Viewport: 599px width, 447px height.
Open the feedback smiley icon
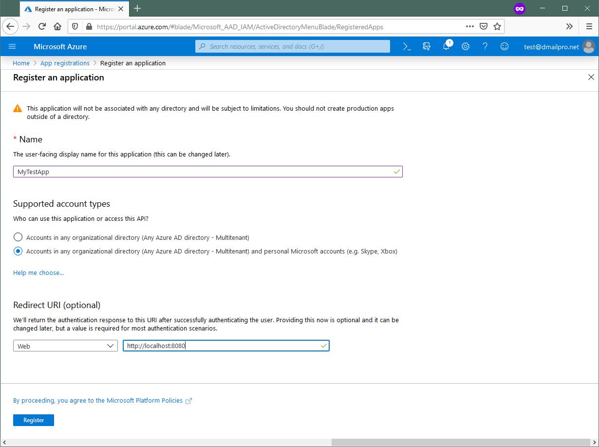pos(505,46)
